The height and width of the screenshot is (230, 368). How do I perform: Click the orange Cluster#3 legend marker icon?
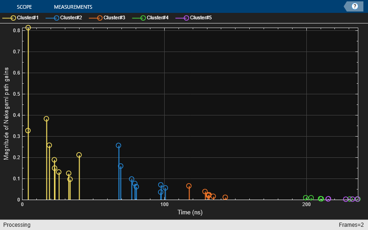coord(100,18)
